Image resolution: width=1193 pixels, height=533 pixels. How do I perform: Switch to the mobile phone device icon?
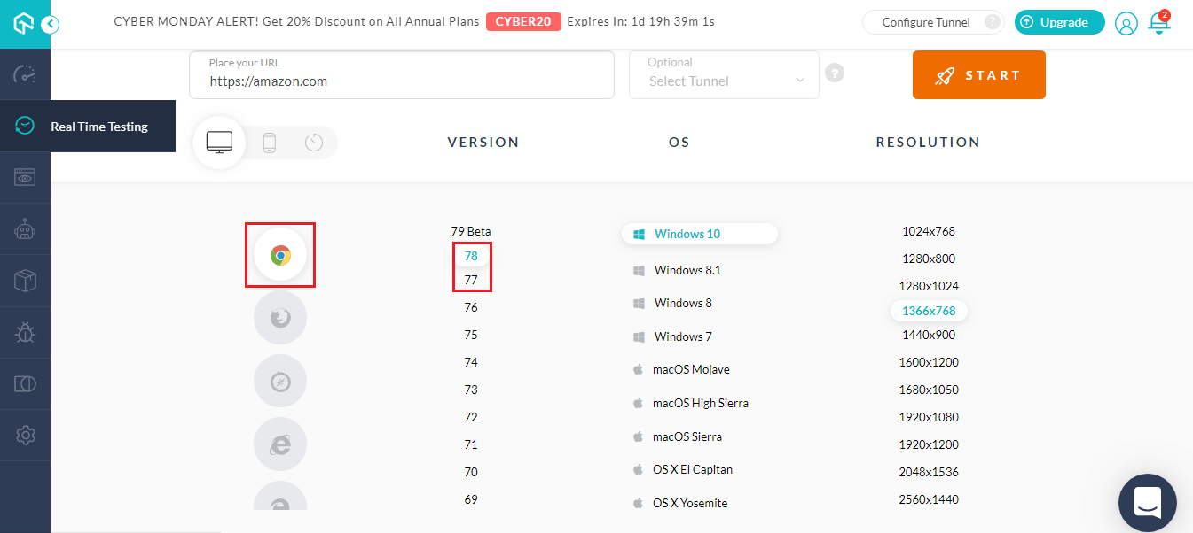(x=270, y=143)
